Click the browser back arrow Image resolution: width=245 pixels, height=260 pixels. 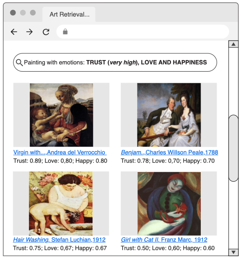(x=14, y=32)
